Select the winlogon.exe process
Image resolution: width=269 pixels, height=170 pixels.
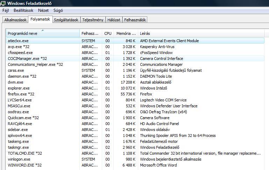(135, 159)
